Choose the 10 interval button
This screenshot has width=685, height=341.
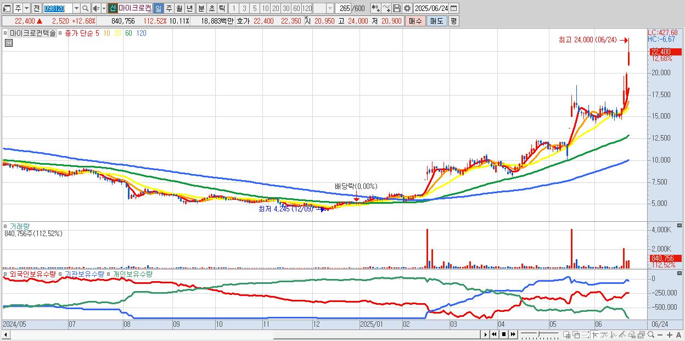point(265,8)
